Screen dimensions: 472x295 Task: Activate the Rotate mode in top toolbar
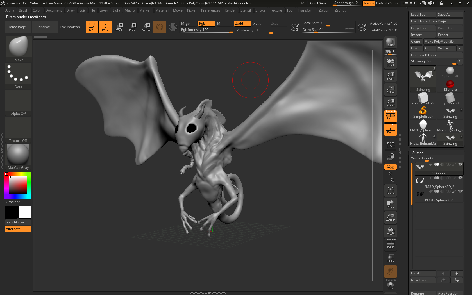point(146,27)
